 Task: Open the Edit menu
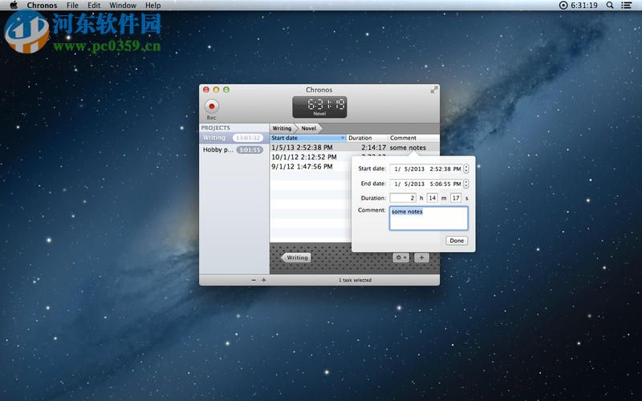click(94, 6)
